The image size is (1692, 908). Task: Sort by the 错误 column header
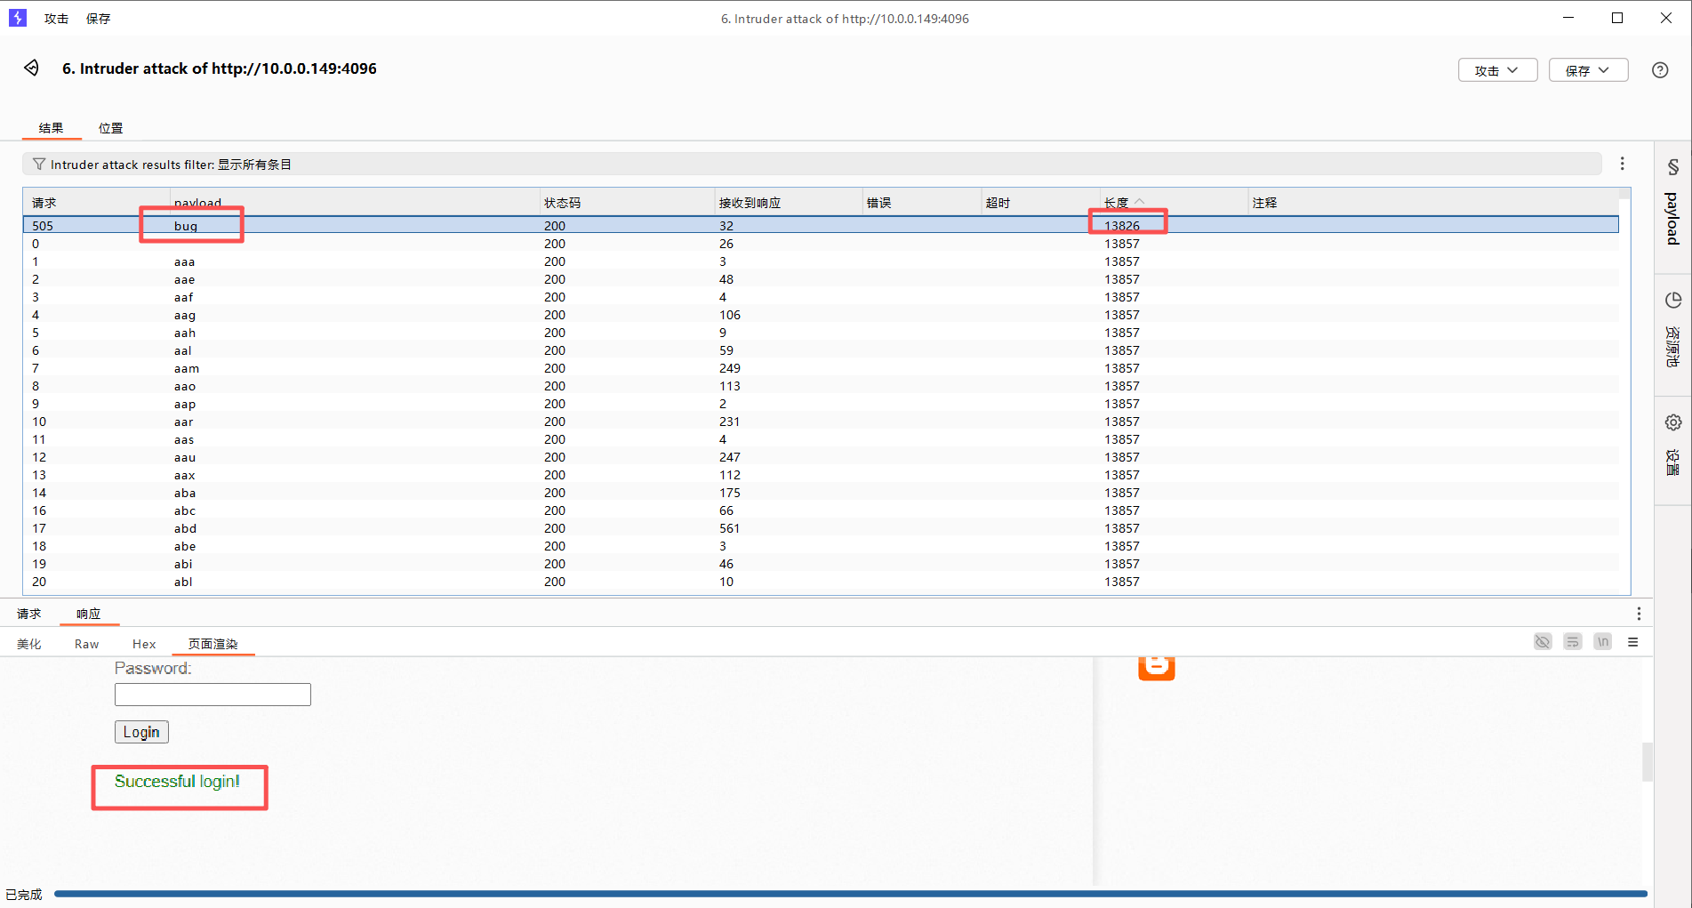921,203
